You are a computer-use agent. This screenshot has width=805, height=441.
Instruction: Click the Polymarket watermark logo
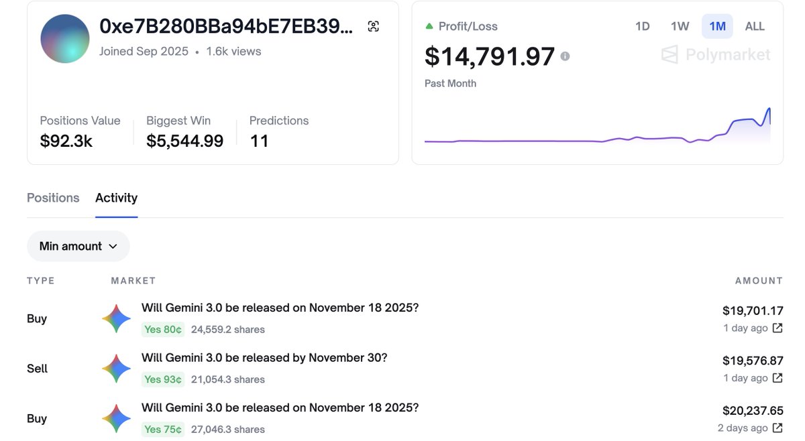click(x=715, y=54)
